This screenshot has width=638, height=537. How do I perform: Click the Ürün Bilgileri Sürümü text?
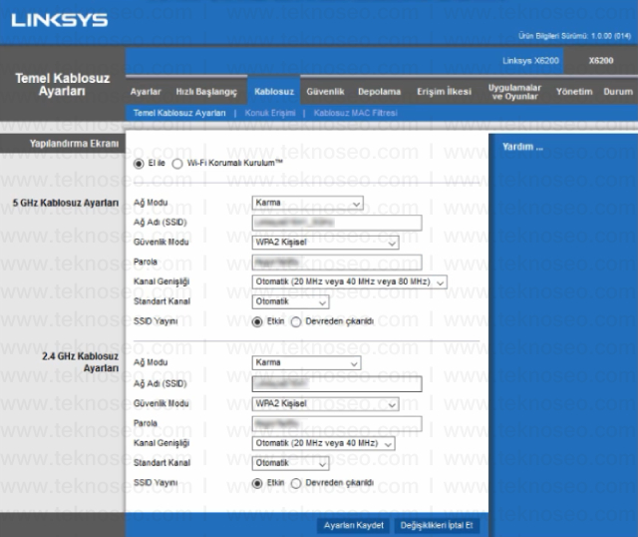pyautogui.click(x=574, y=36)
